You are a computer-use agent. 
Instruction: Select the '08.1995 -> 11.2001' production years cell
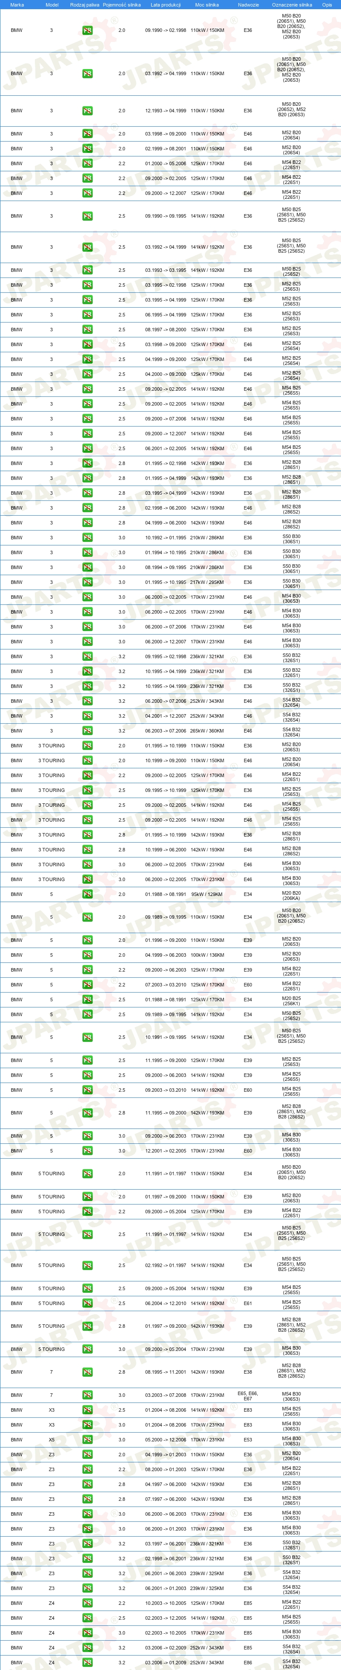click(x=166, y=1372)
